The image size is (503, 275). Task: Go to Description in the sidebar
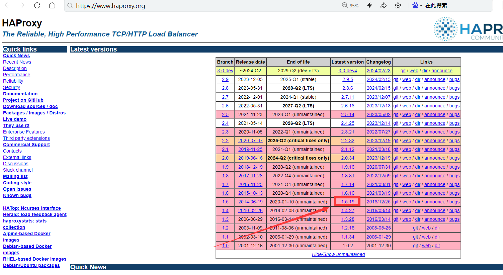(x=15, y=68)
